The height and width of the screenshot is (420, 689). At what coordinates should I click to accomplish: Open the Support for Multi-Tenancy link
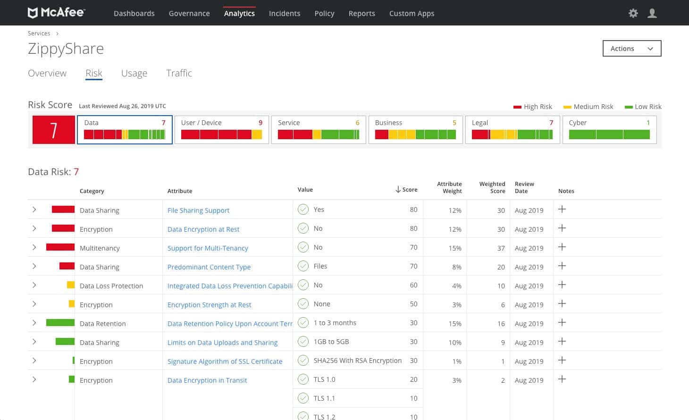point(208,248)
